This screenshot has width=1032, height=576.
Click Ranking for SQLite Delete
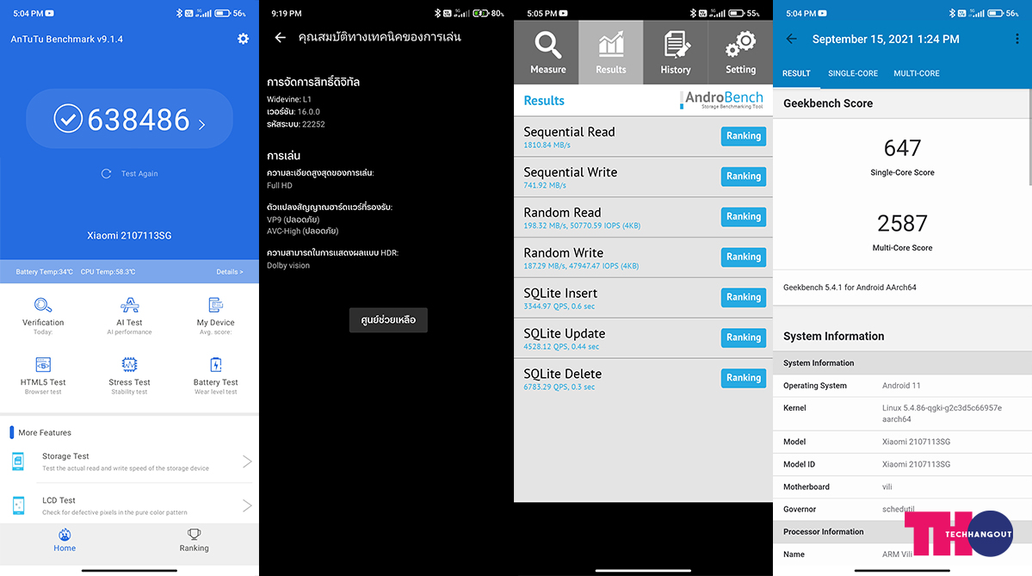[x=744, y=378]
